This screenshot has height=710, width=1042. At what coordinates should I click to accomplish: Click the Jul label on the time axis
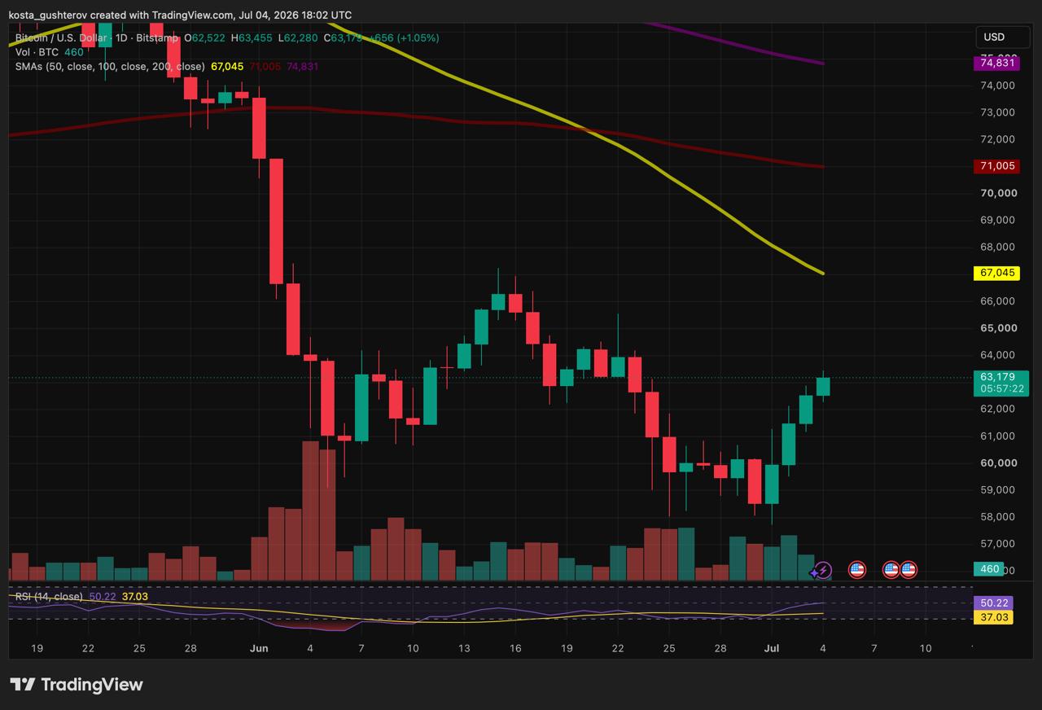771,648
